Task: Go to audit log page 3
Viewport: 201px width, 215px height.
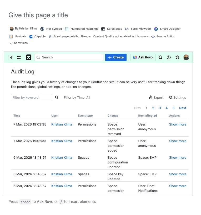Action: [160, 108]
